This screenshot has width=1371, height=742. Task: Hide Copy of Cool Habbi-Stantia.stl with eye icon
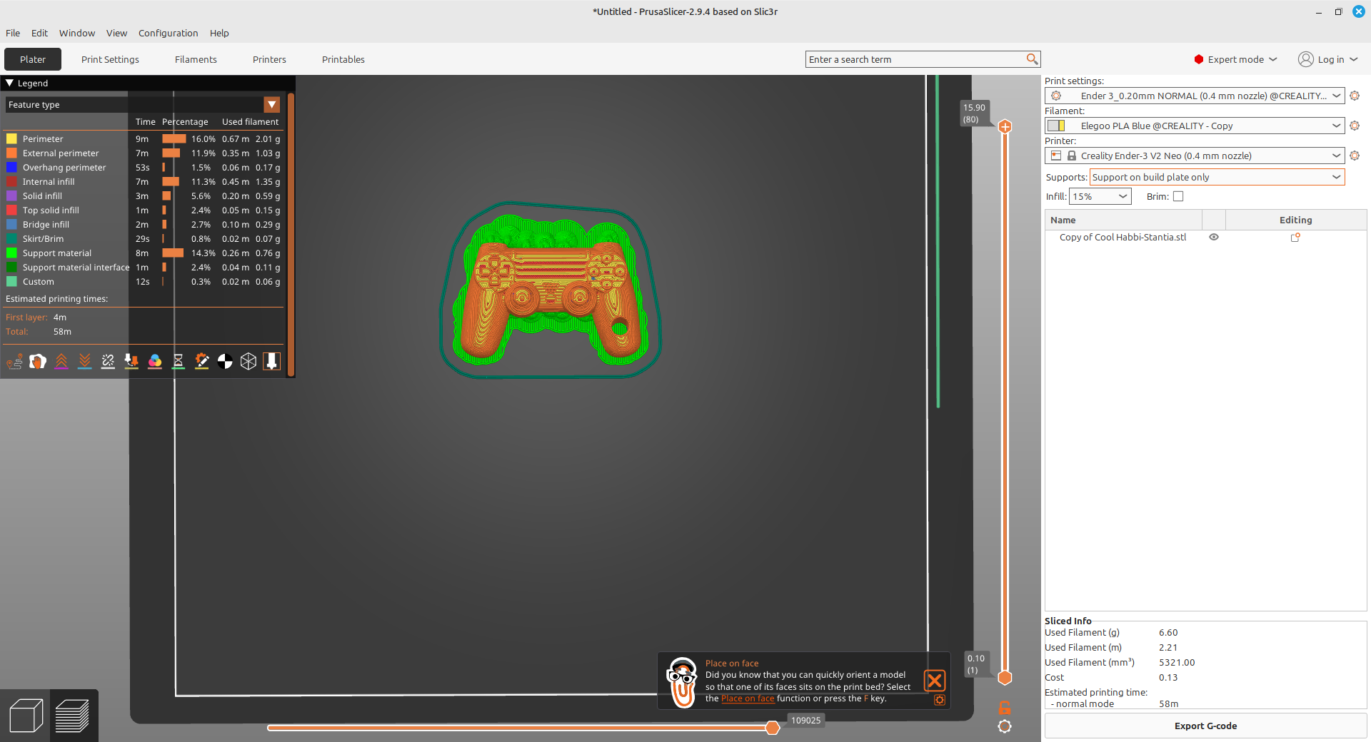1214,237
